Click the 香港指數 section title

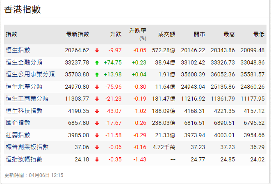pos(23,10)
